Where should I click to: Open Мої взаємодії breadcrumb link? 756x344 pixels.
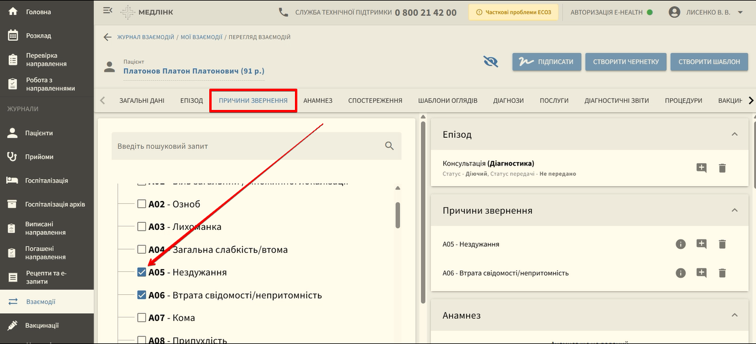tap(201, 37)
